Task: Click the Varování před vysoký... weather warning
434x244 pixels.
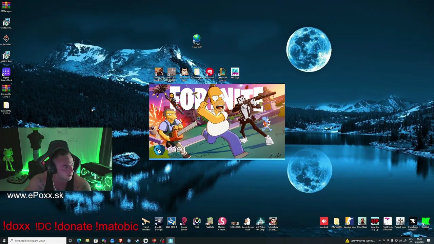Action: point(360,241)
